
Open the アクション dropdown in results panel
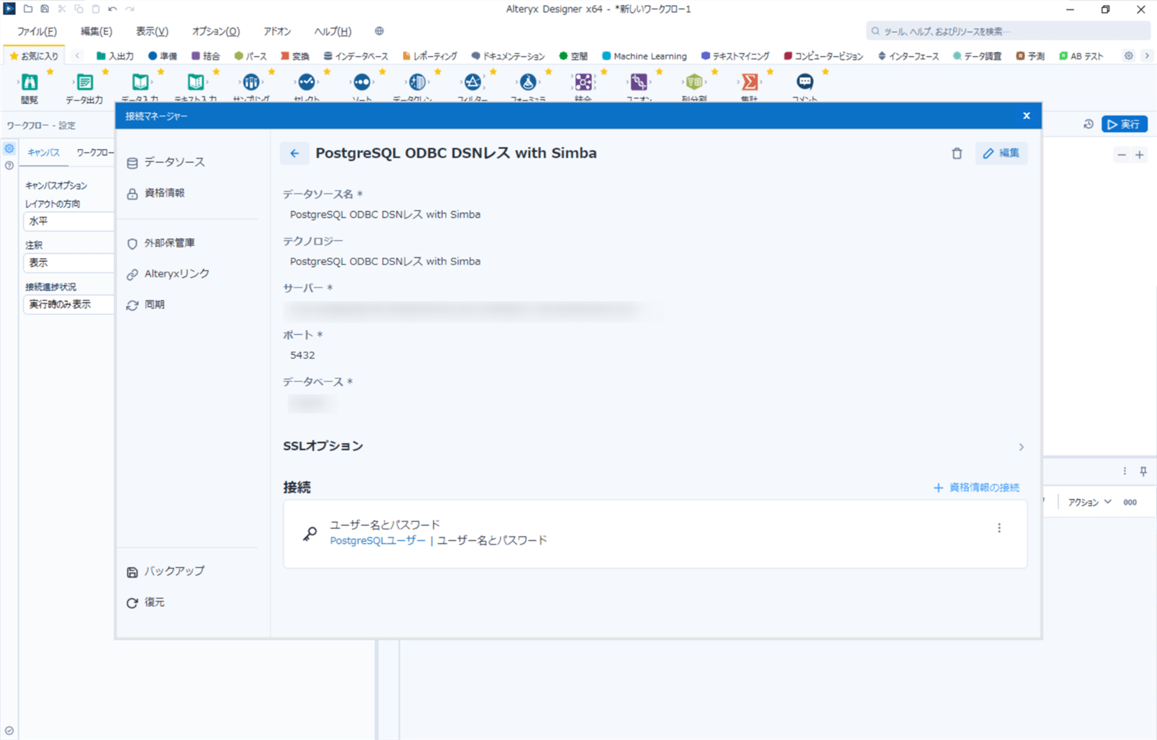[x=1089, y=502]
